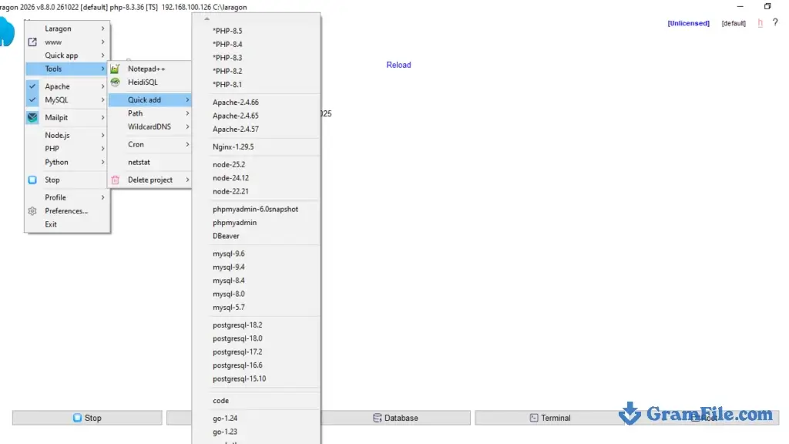
Task: Click the Database button's cylinder icon
Action: [377, 418]
